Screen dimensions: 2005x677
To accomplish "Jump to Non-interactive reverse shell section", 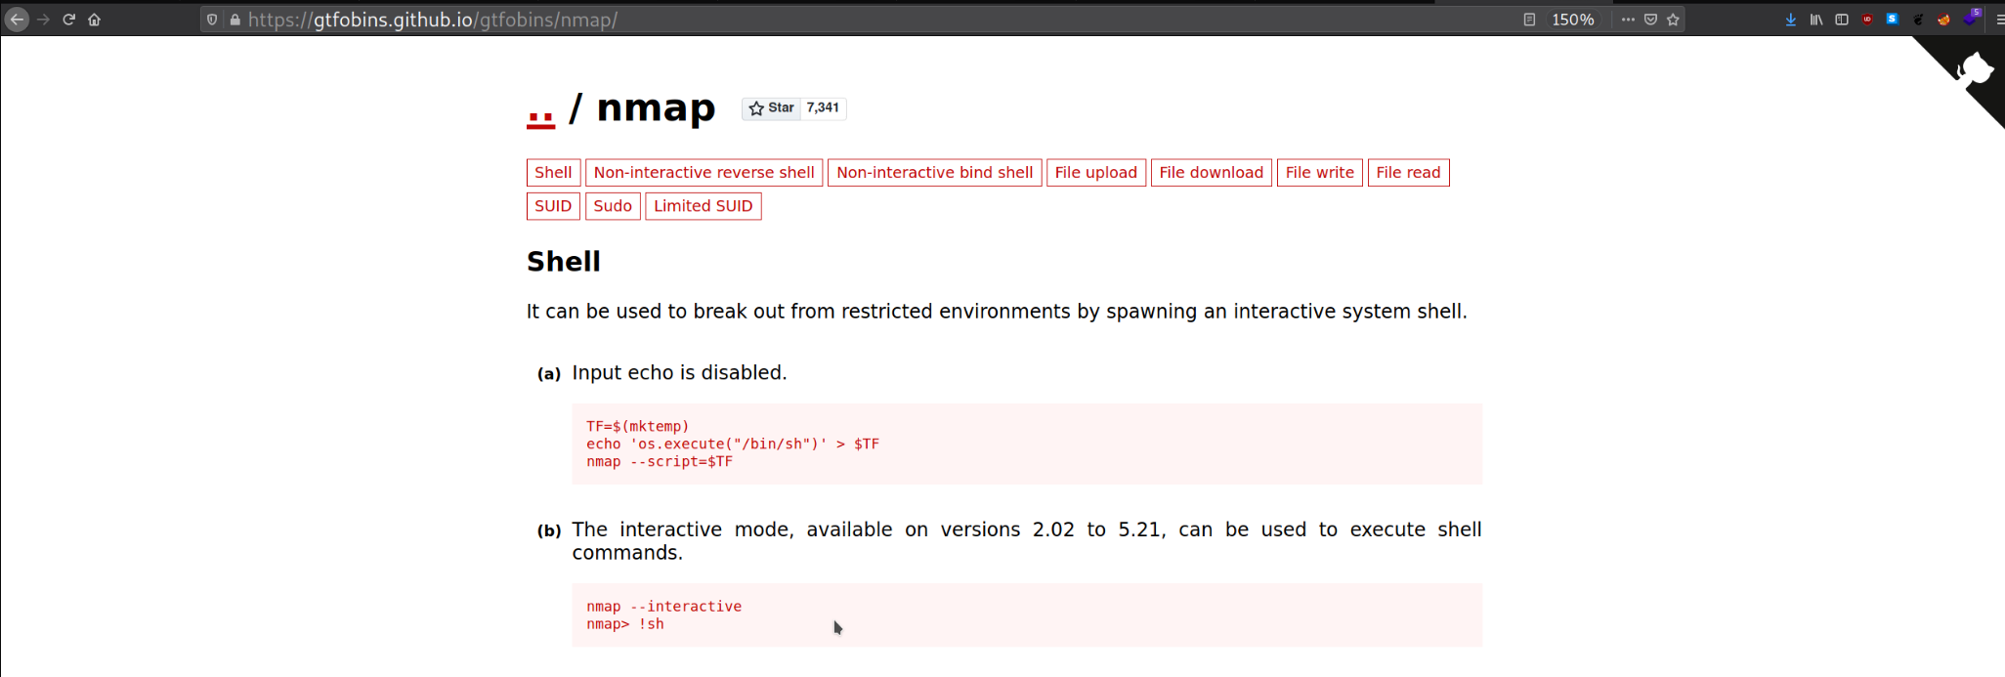I will 704,173.
